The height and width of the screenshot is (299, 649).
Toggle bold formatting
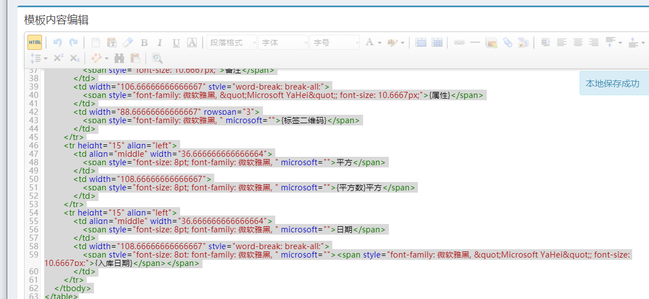coord(144,43)
